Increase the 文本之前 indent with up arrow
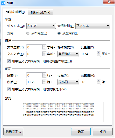 tap(44, 46)
